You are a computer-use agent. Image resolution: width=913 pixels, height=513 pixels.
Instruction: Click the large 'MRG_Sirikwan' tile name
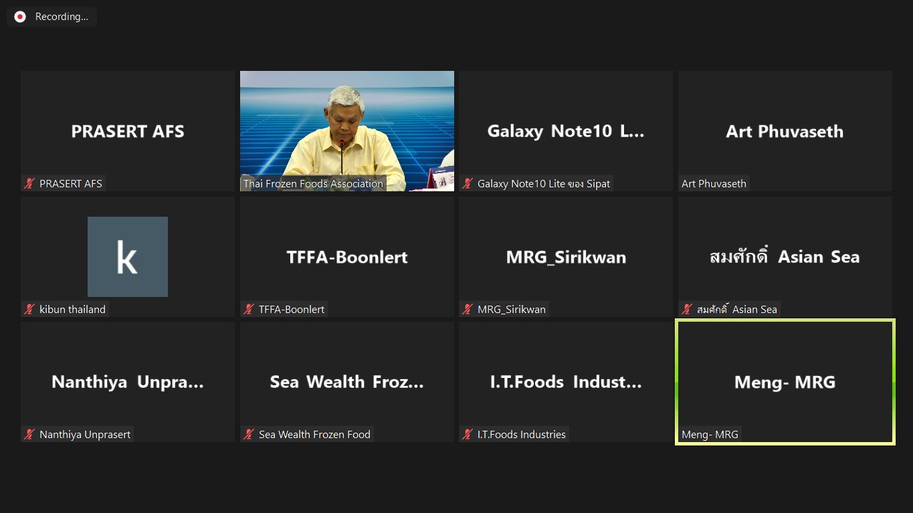566,257
